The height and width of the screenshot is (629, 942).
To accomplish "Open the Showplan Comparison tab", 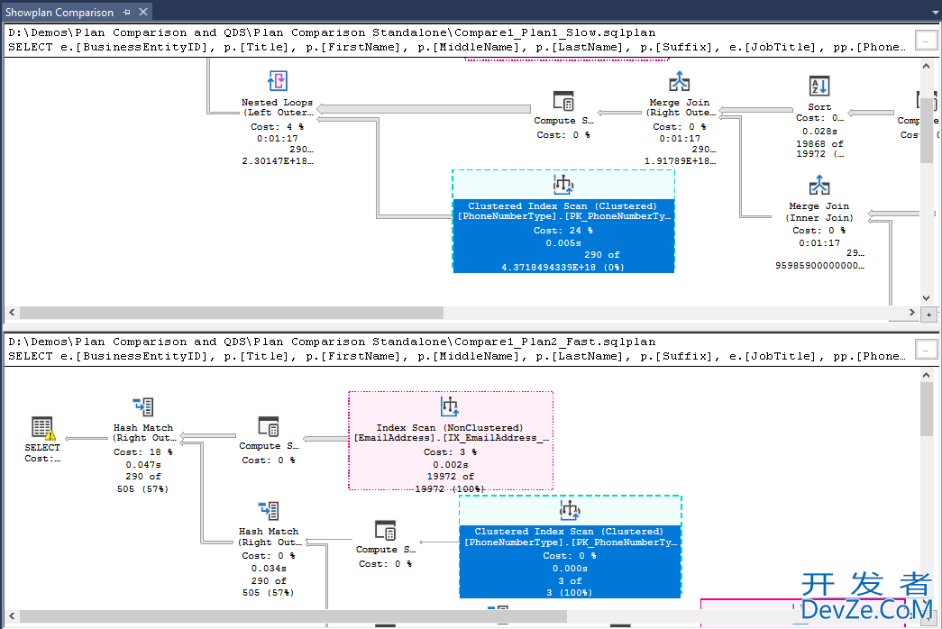I will pos(59,12).
